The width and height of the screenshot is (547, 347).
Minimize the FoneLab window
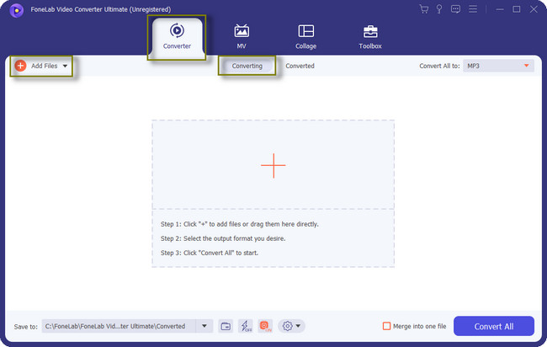pos(500,9)
